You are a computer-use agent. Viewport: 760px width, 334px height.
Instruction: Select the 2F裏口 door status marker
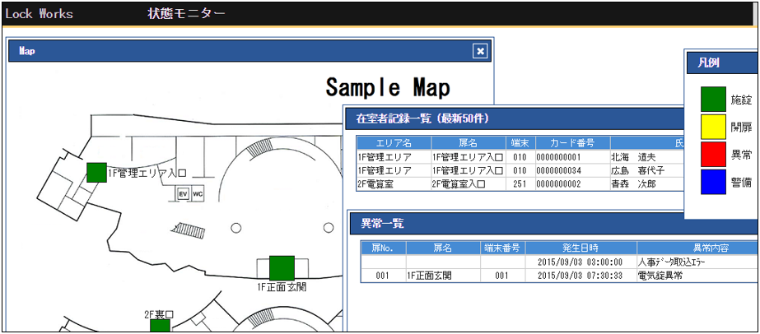tap(160, 326)
